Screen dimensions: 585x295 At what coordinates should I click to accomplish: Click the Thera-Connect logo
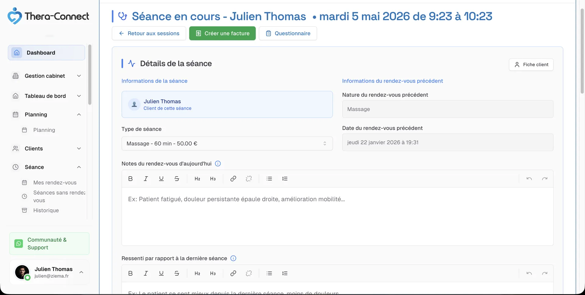click(x=48, y=16)
